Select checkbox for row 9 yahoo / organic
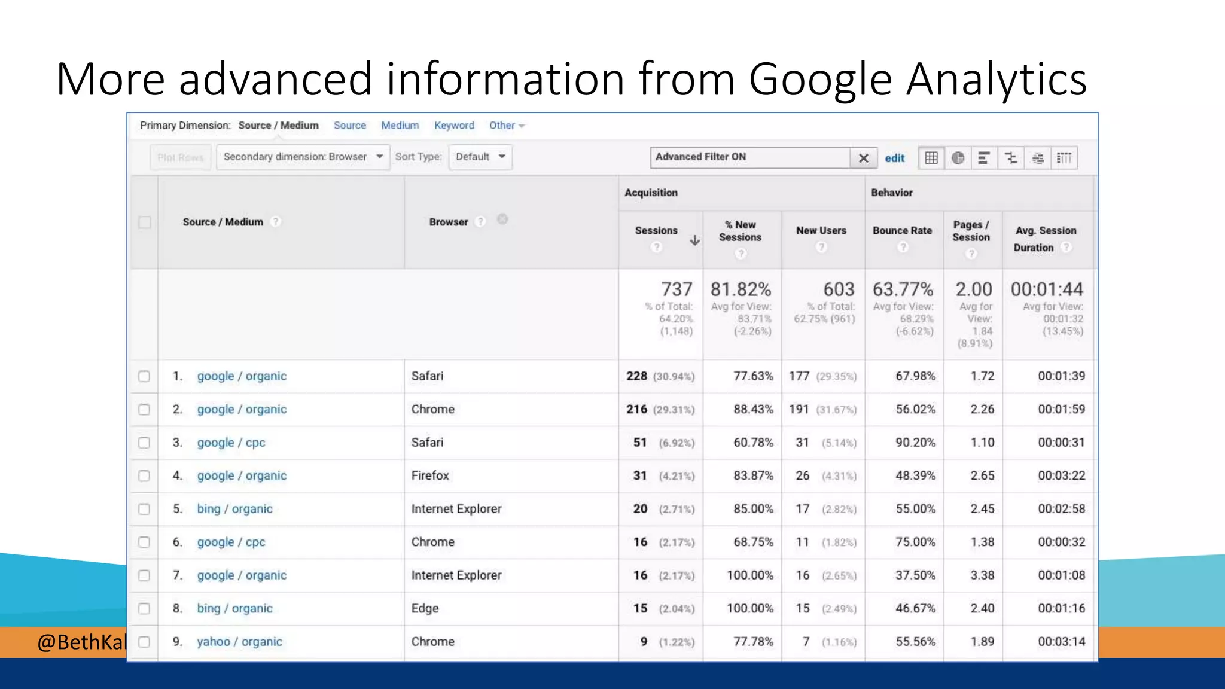This screenshot has width=1225, height=689. coord(144,642)
